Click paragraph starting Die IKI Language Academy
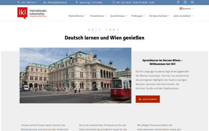 pos(162,80)
